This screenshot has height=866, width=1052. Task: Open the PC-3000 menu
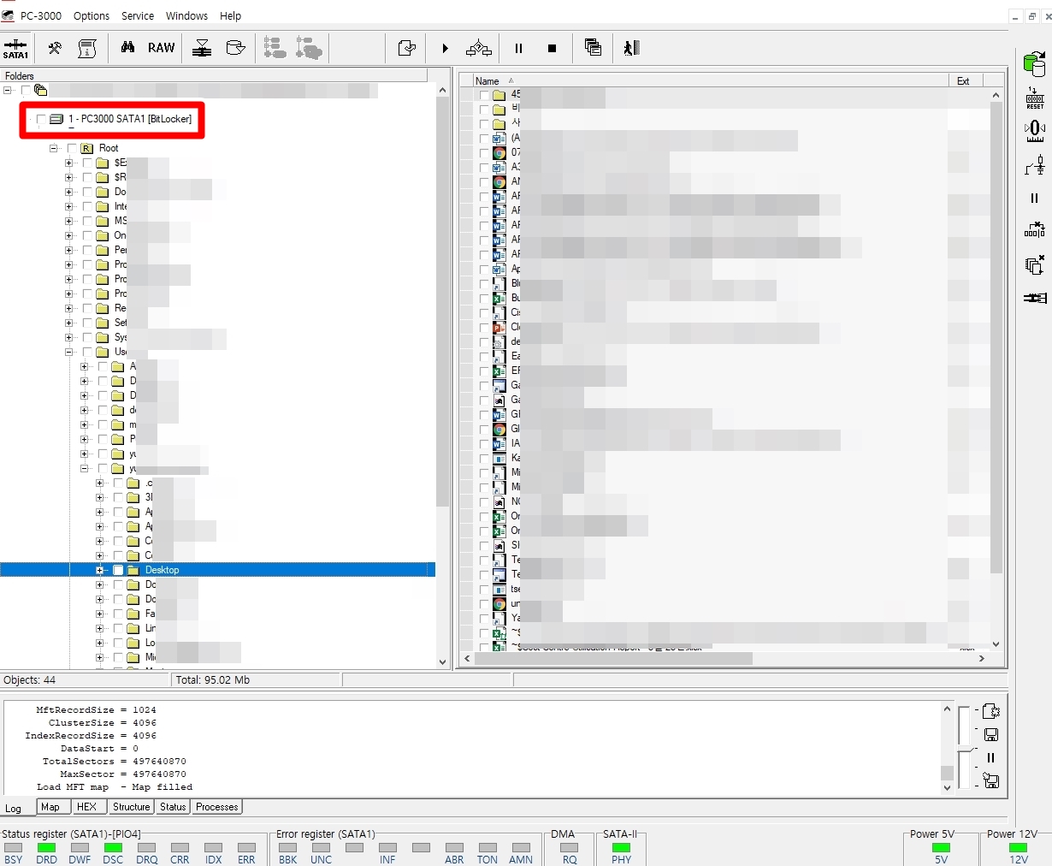click(x=41, y=15)
